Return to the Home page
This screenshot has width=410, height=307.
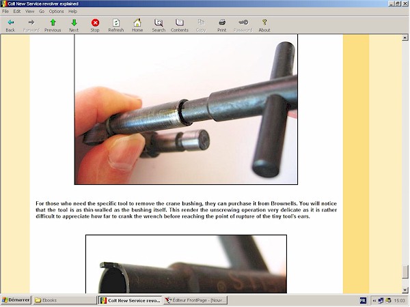coord(137,25)
